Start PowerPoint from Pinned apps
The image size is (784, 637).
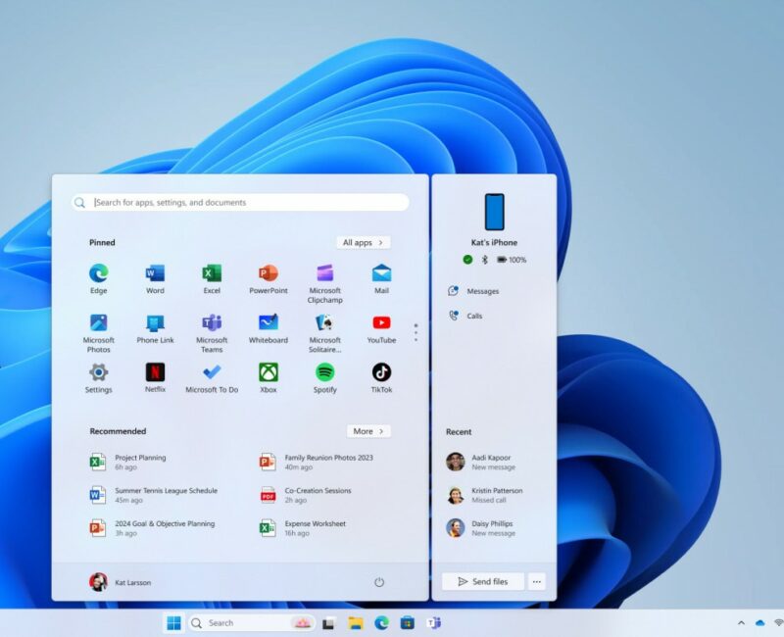coord(269,279)
